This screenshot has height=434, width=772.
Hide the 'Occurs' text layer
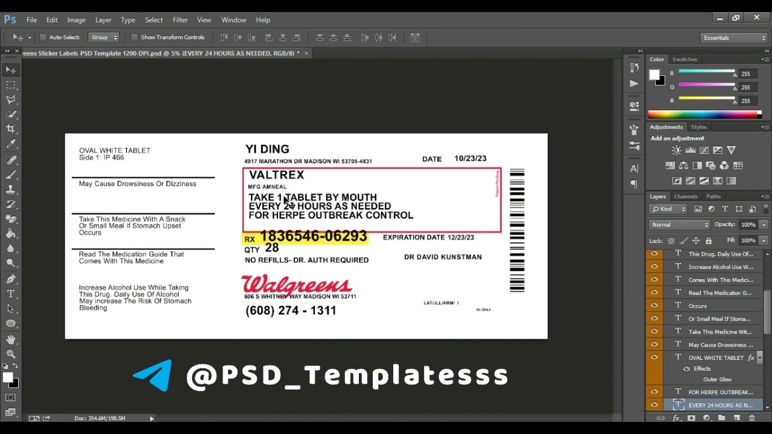654,306
